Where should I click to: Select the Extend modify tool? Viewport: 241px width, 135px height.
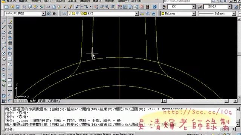point(10,75)
